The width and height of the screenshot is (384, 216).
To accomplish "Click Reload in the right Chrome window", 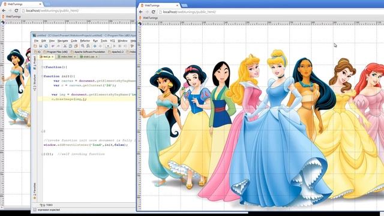I will [154, 12].
